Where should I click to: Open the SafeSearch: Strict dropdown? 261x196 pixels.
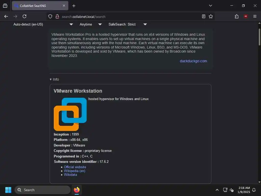[127, 24]
